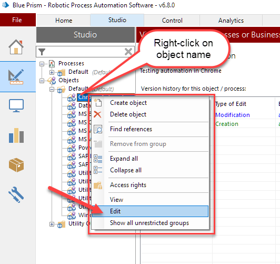Choose Show all unrestricted groups
The image size is (280, 264).
pyautogui.click(x=149, y=223)
